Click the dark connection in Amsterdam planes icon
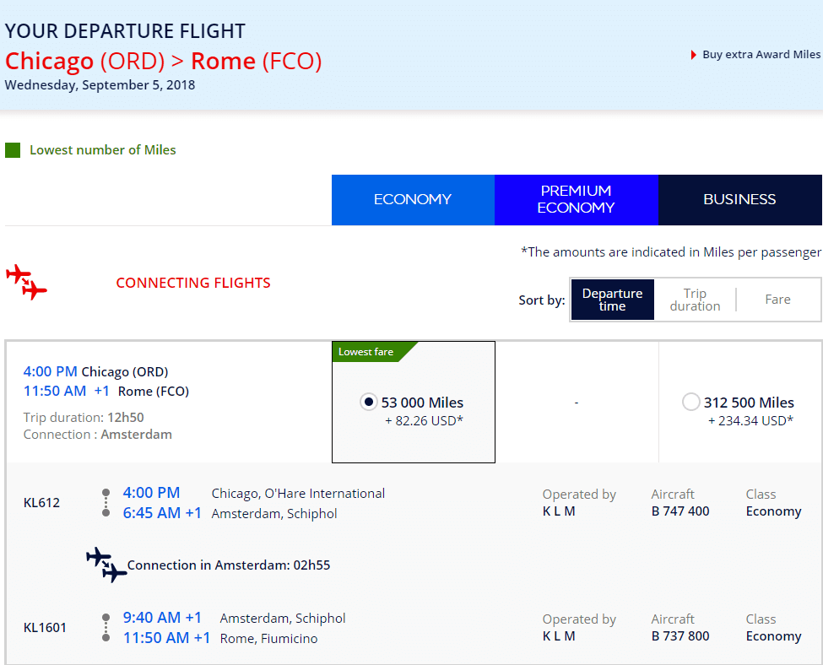This screenshot has height=665, width=823. pyautogui.click(x=106, y=565)
